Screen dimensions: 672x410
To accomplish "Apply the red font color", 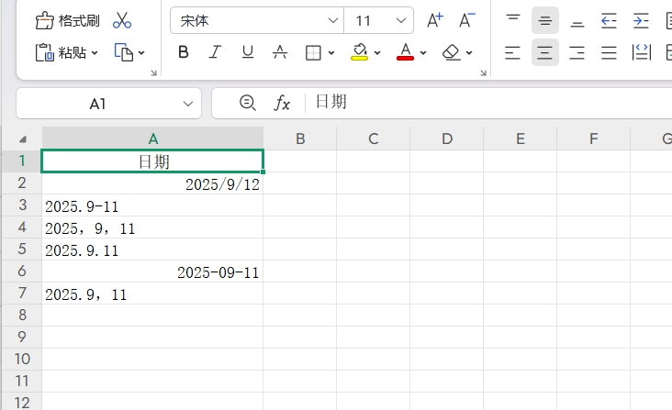I will tap(405, 52).
